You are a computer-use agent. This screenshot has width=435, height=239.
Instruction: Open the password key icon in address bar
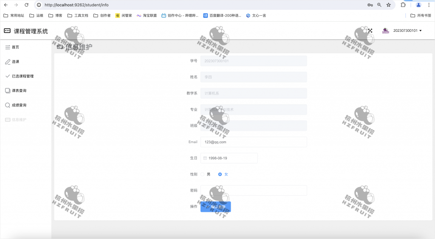pyautogui.click(x=370, y=5)
